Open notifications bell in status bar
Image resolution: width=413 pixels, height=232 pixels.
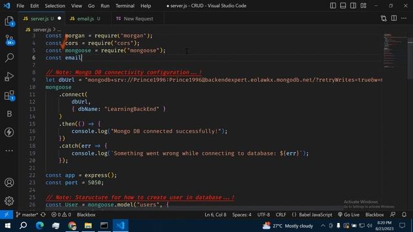tap(404, 215)
